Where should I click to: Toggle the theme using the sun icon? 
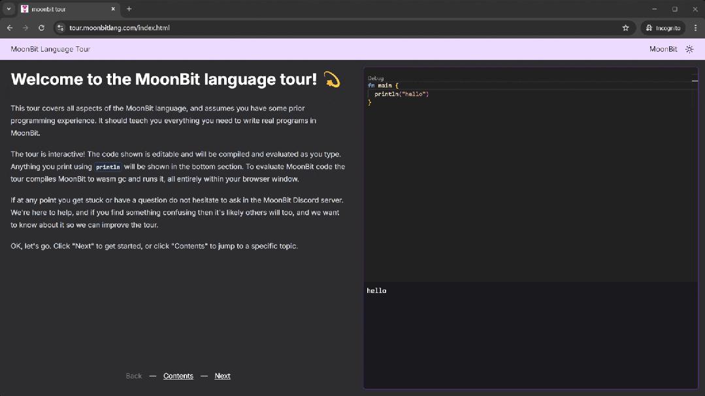tap(689, 48)
